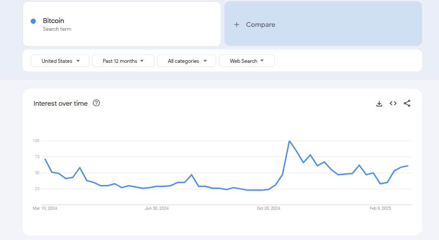Expand the Past 12 months dropdown
The width and height of the screenshot is (439, 240).
[123, 61]
